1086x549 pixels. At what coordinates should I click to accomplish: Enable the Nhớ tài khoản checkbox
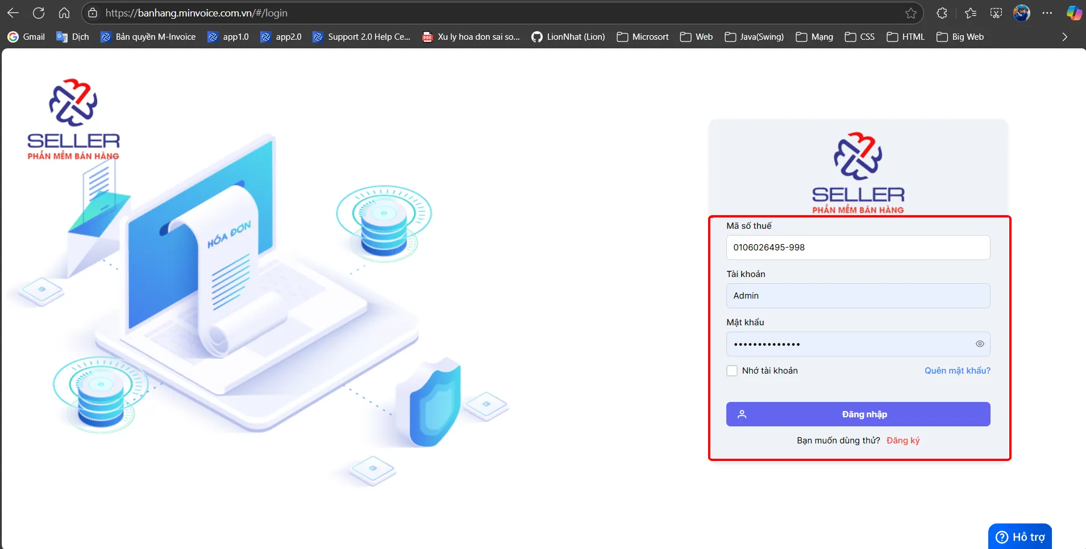pyautogui.click(x=732, y=371)
